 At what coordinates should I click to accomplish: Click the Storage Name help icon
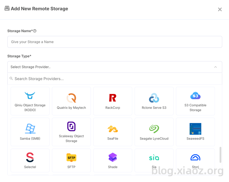pyautogui.click(x=35, y=31)
